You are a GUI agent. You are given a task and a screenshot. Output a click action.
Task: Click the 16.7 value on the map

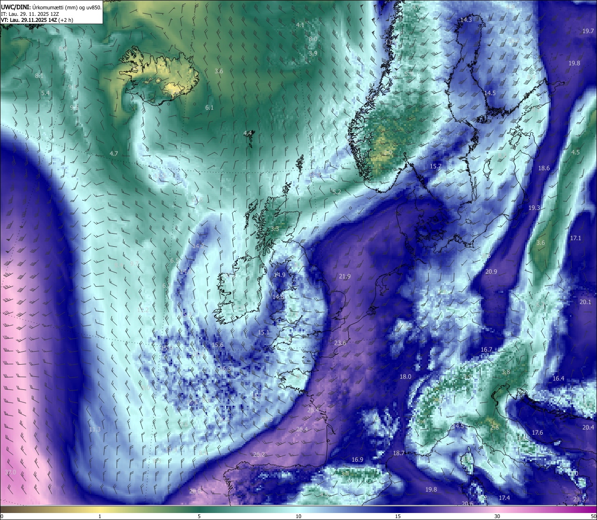coord(486,349)
